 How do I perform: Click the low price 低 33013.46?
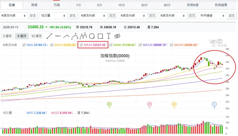coord(132,27)
